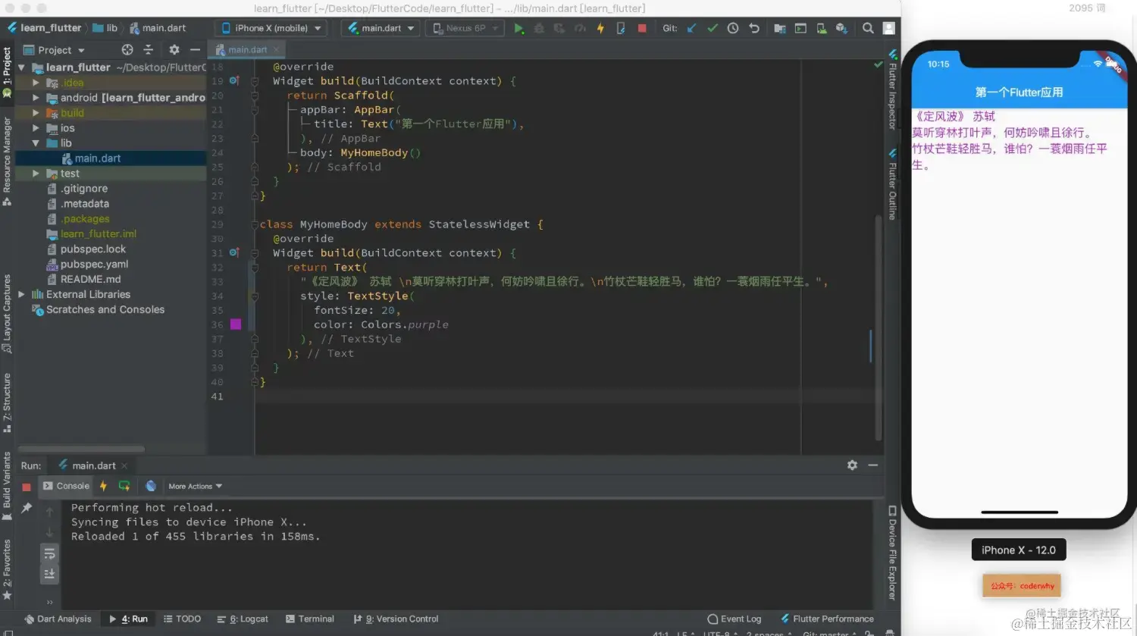Viewport: 1137px width, 636px height.
Task: Click the purple color swatch on line 36
Action: 236,324
